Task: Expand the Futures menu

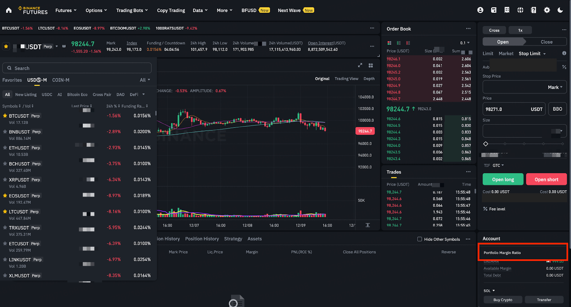Action: click(x=66, y=10)
